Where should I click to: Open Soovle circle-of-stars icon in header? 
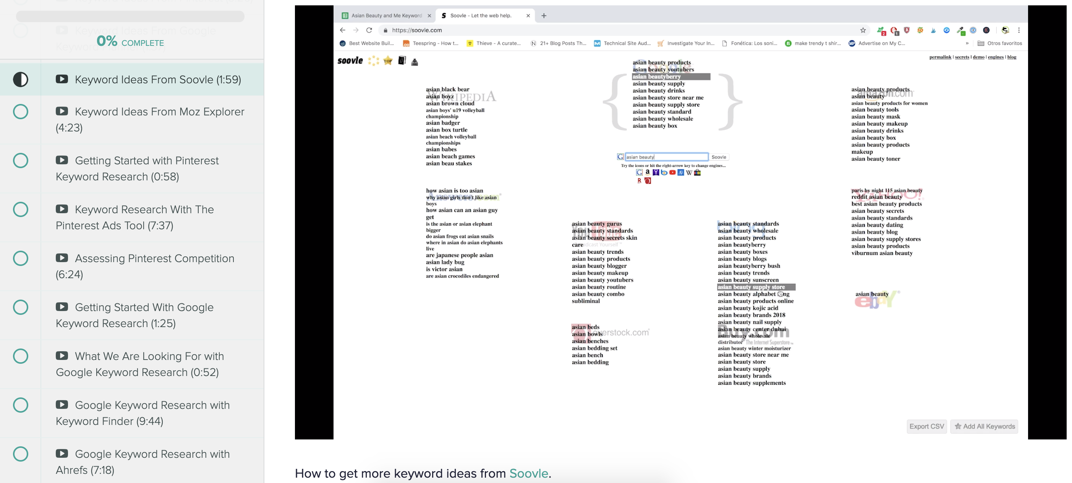[373, 61]
